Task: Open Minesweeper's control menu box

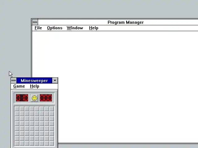Action: (14, 80)
